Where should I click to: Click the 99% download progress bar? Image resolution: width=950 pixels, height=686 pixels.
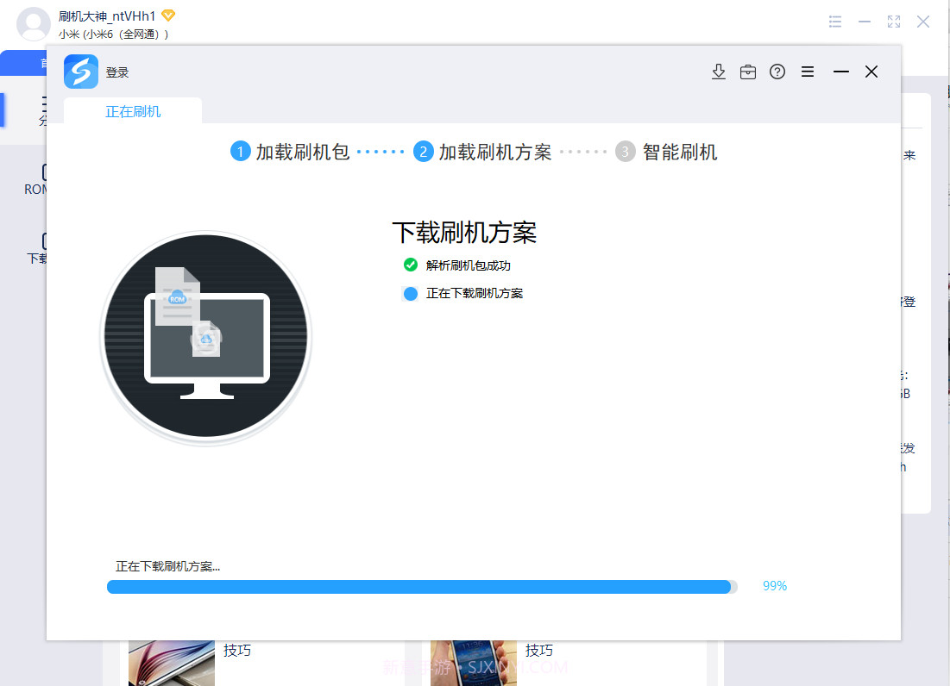point(422,586)
